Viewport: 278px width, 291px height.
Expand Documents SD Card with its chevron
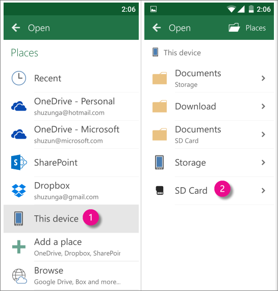[x=263, y=135]
